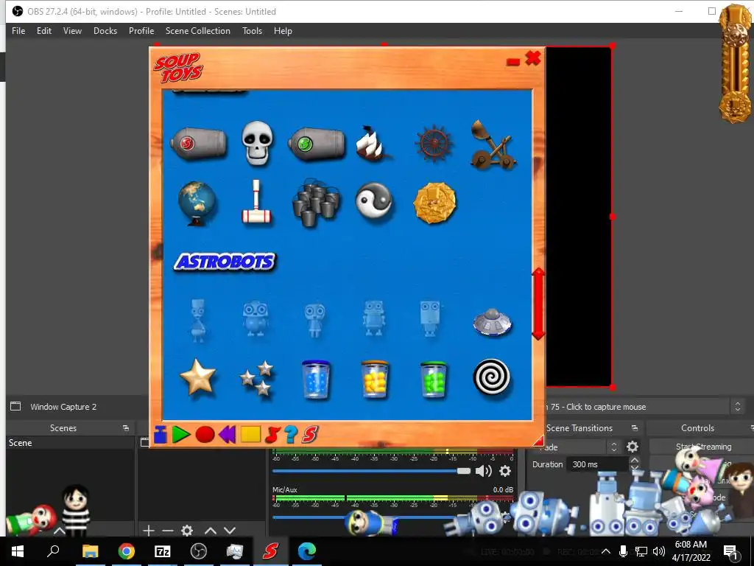Click the Duration 300 ms field
The height and width of the screenshot is (566, 754).
(x=596, y=464)
